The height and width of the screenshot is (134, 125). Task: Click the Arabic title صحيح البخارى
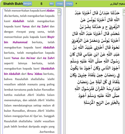117,4
